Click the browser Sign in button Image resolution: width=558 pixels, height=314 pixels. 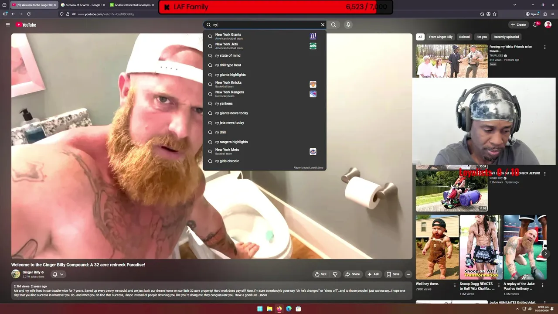click(x=532, y=14)
